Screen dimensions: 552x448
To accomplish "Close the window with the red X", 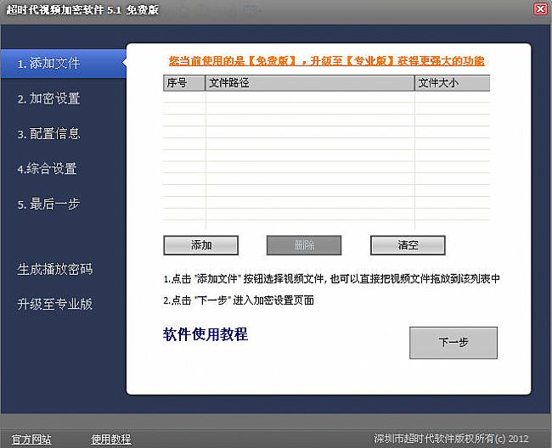I will coord(540,8).
